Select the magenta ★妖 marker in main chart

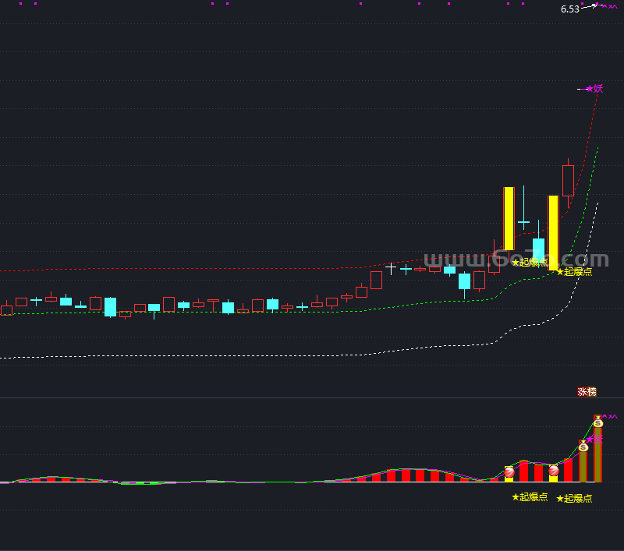[594, 89]
